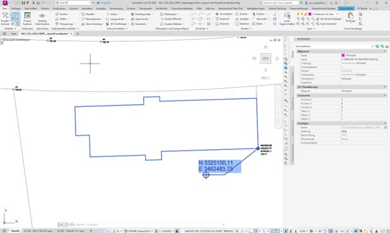Click 'Layer anpassen' tool
This screenshot has width=390, height=233.
pyautogui.click(x=326, y=24)
